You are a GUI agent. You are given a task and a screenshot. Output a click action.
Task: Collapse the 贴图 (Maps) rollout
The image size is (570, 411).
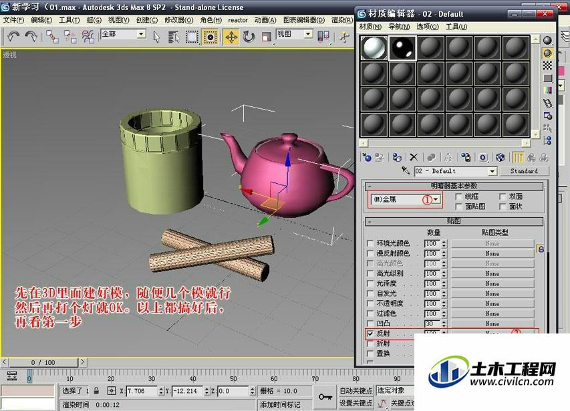pos(454,221)
